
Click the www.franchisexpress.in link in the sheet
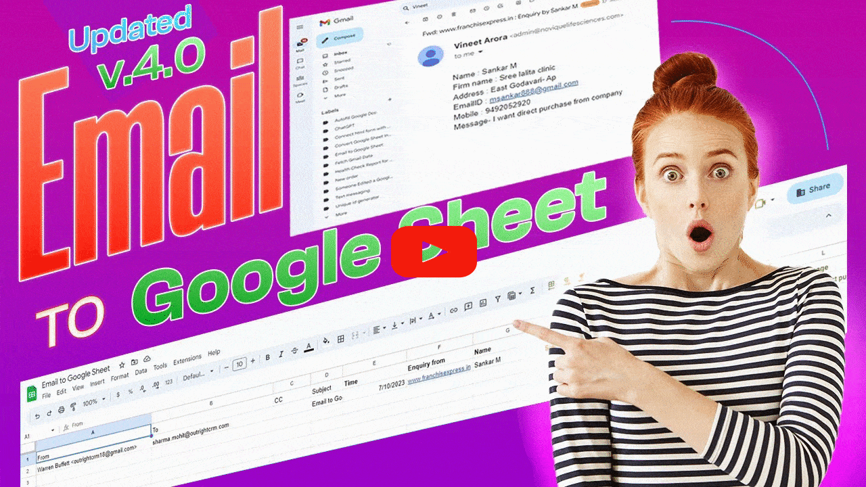[x=439, y=374]
